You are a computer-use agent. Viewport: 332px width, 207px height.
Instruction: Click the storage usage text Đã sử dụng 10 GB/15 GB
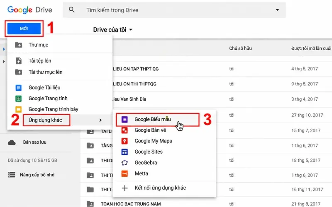(x=32, y=160)
